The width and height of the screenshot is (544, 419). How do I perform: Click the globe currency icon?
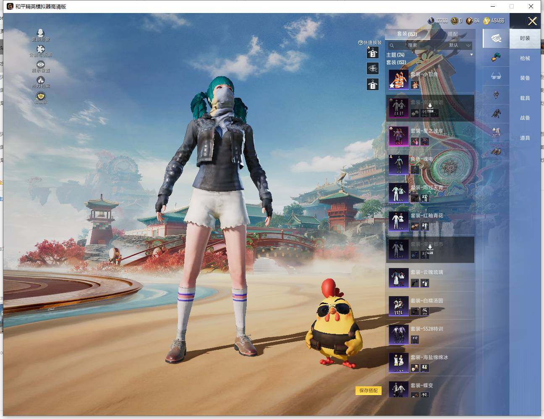coord(431,21)
